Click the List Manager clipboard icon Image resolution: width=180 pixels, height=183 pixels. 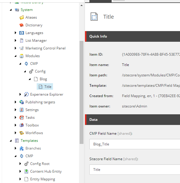(22, 41)
